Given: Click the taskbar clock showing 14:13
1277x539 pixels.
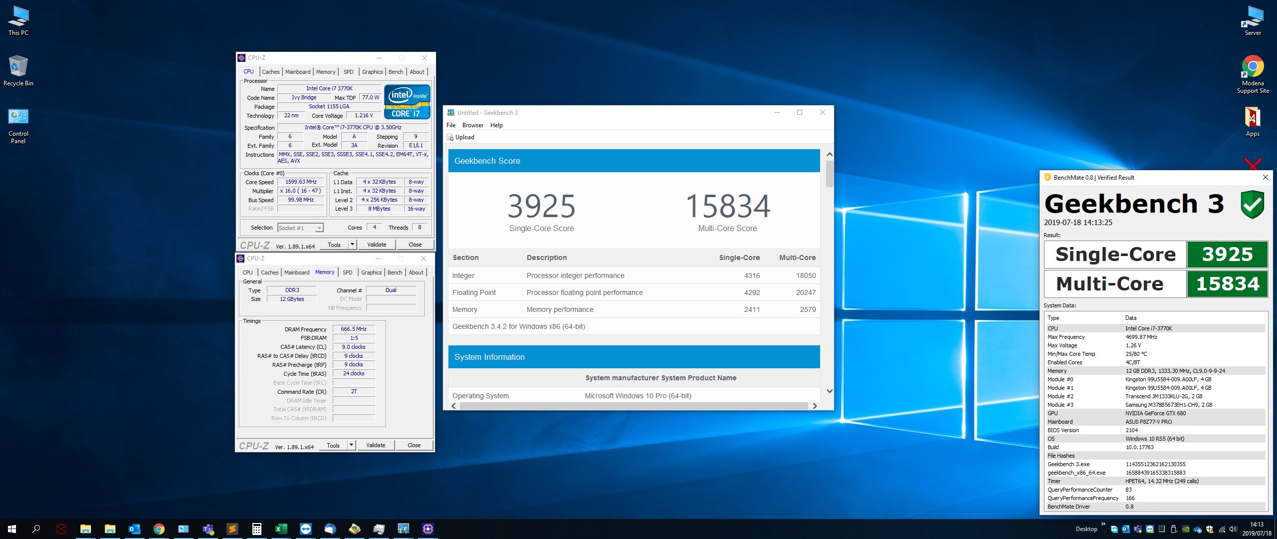Looking at the screenshot, I should point(1257,529).
